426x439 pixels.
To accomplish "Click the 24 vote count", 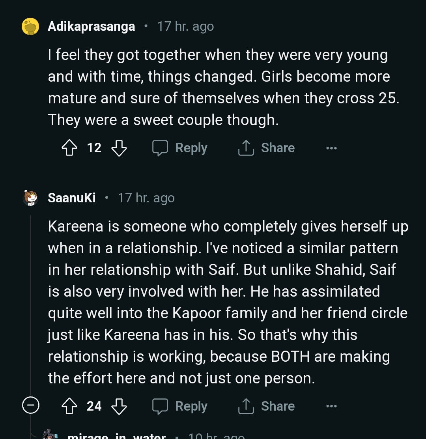I will (x=94, y=406).
